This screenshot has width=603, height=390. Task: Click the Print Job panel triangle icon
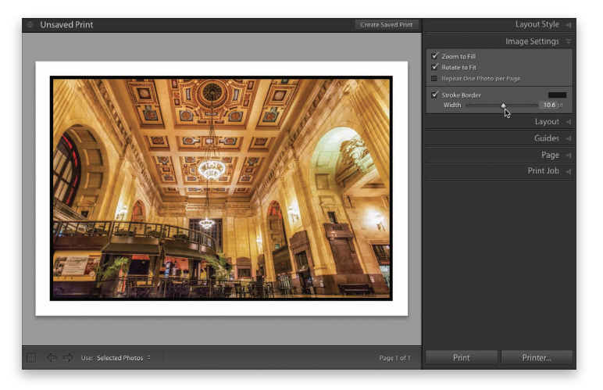click(x=568, y=171)
